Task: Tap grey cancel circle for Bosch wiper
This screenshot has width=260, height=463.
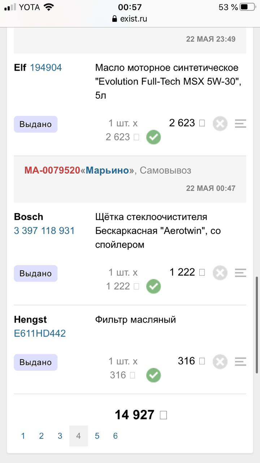Action: pos(220,273)
